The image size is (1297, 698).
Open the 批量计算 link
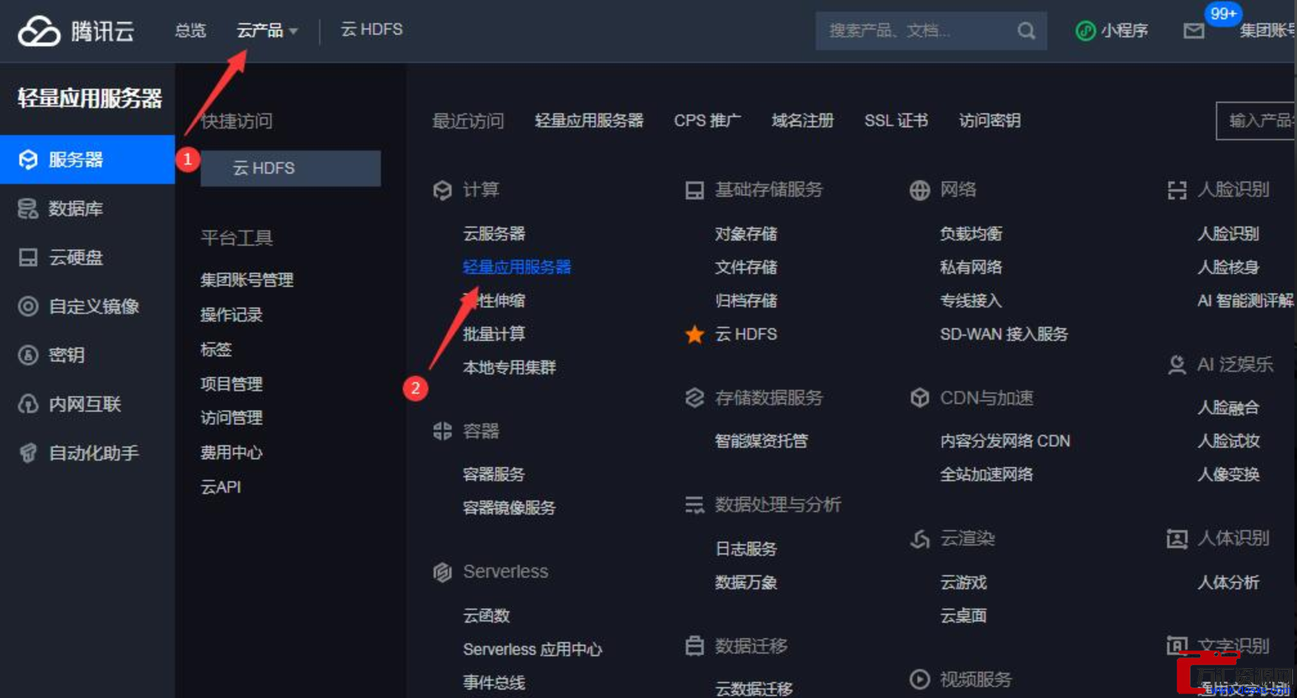[x=494, y=334]
